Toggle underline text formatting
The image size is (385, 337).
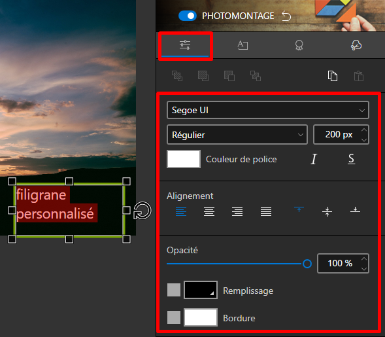352,159
